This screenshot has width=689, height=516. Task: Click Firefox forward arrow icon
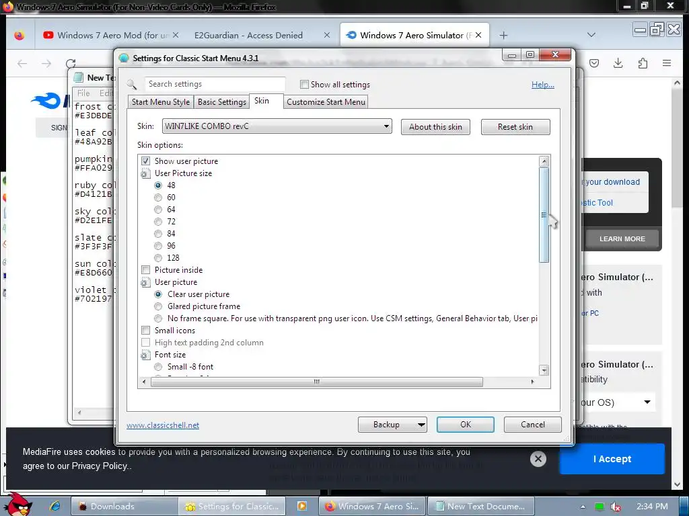pyautogui.click(x=46, y=64)
